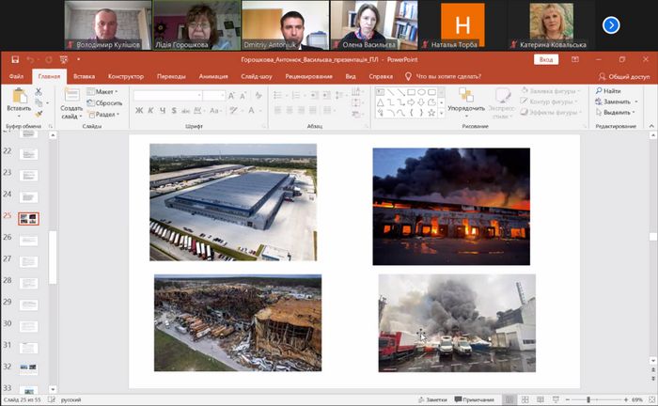
Task: Toggle Заметки notes pane
Action: [x=432, y=399]
